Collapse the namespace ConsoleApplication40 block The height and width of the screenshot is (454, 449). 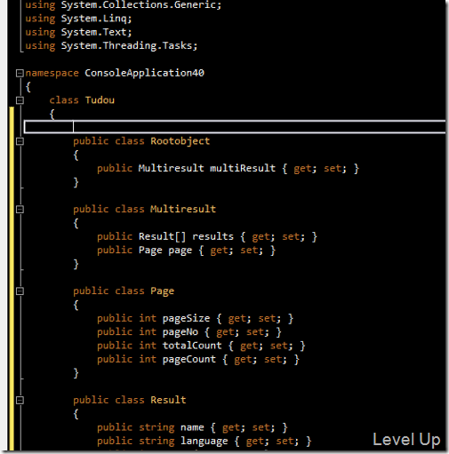click(20, 73)
